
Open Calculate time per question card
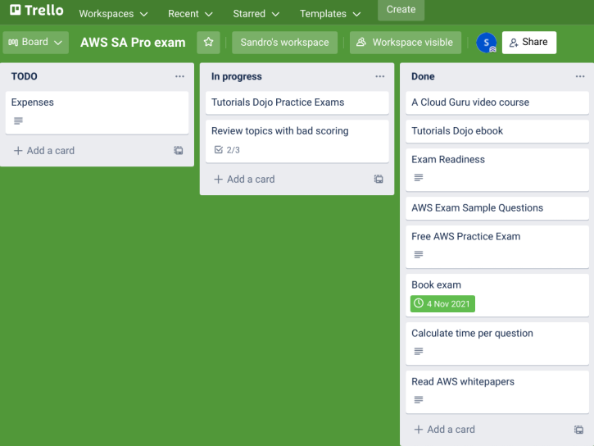click(497, 344)
